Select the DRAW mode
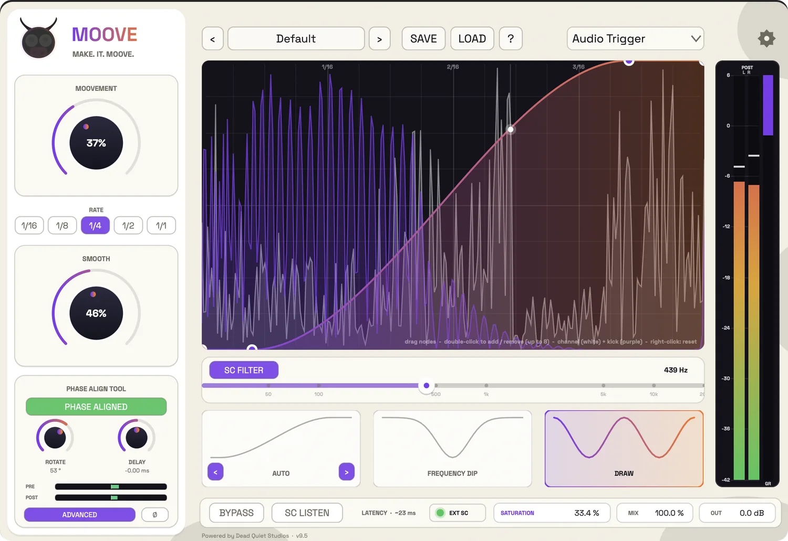788x541 pixels. pos(624,449)
